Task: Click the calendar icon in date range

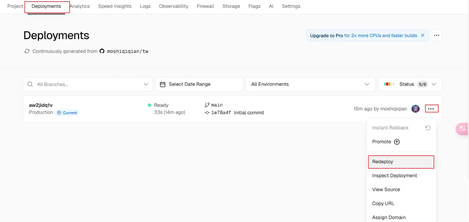Action: 163,84
